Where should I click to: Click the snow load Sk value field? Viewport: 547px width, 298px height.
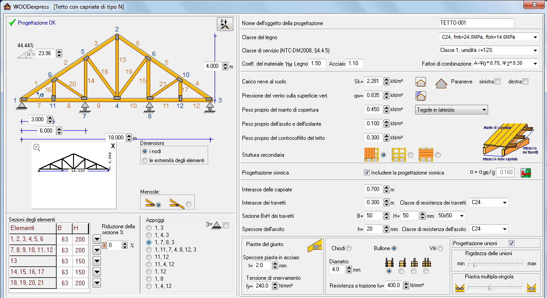point(373,81)
